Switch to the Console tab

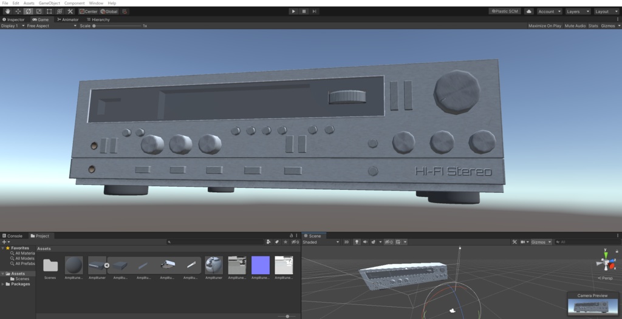click(13, 236)
